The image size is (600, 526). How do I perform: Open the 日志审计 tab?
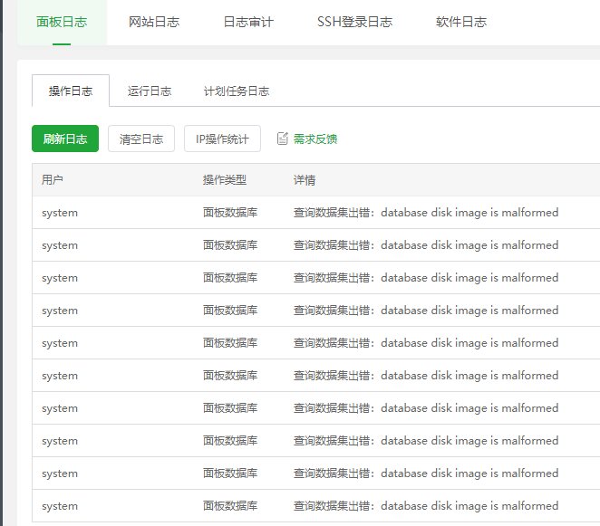click(x=248, y=22)
